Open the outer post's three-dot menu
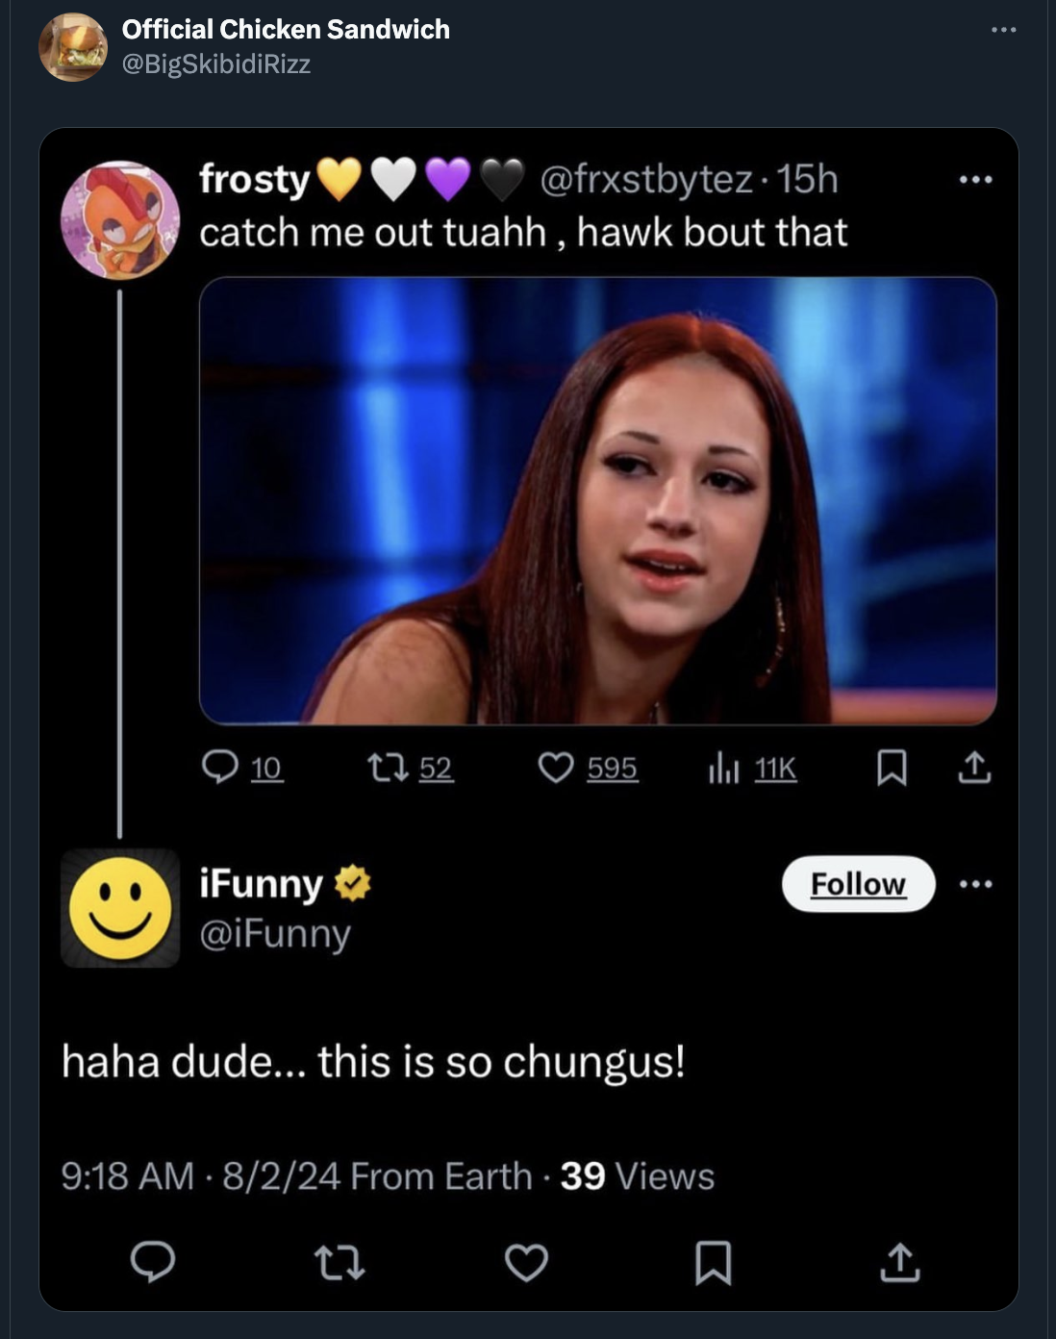 [x=1003, y=31]
